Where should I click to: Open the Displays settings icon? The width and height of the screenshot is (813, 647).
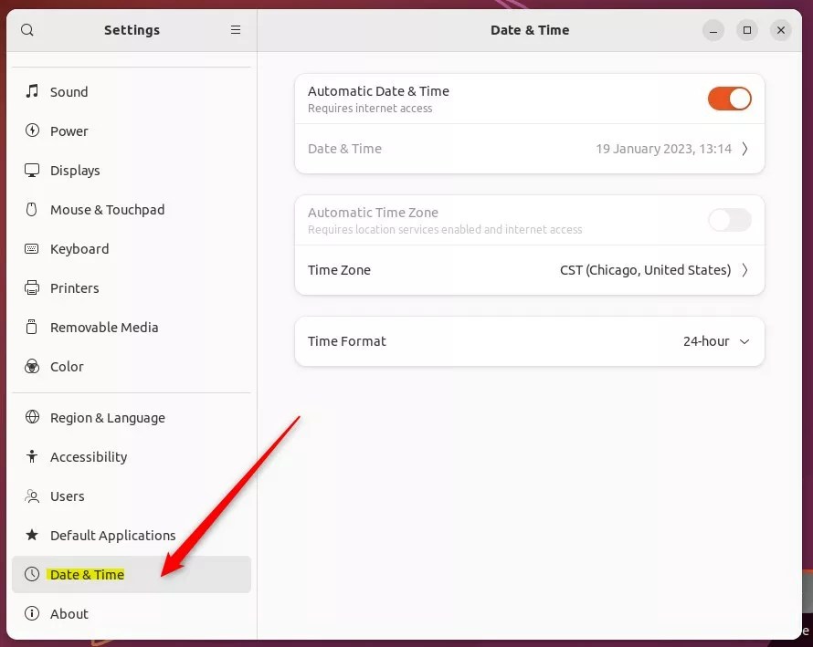click(33, 170)
